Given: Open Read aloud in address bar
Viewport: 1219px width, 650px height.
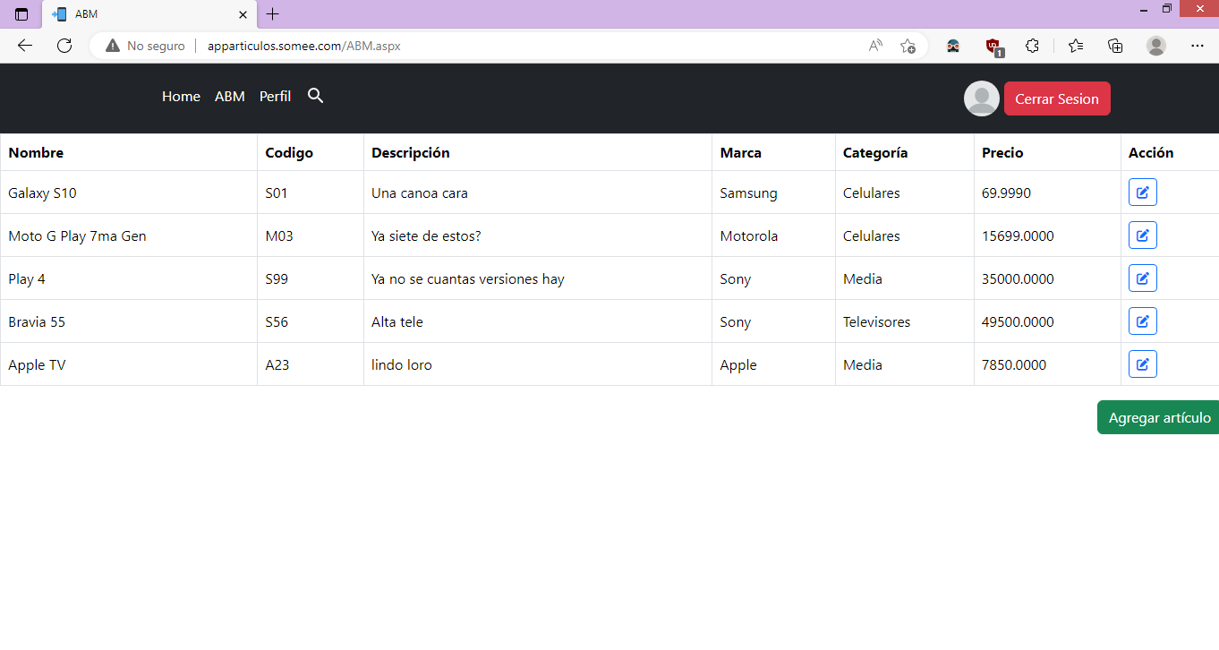Looking at the screenshot, I should tap(875, 46).
